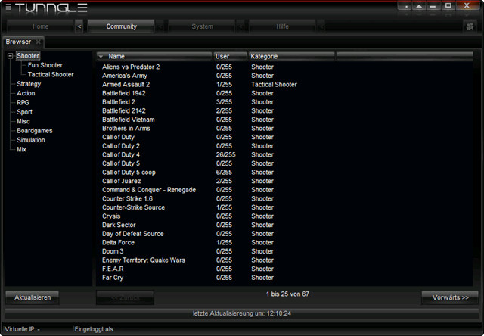Screen dimensions: 484x336
Task: Select Battlefield 2142 row
Action: pos(284,111)
